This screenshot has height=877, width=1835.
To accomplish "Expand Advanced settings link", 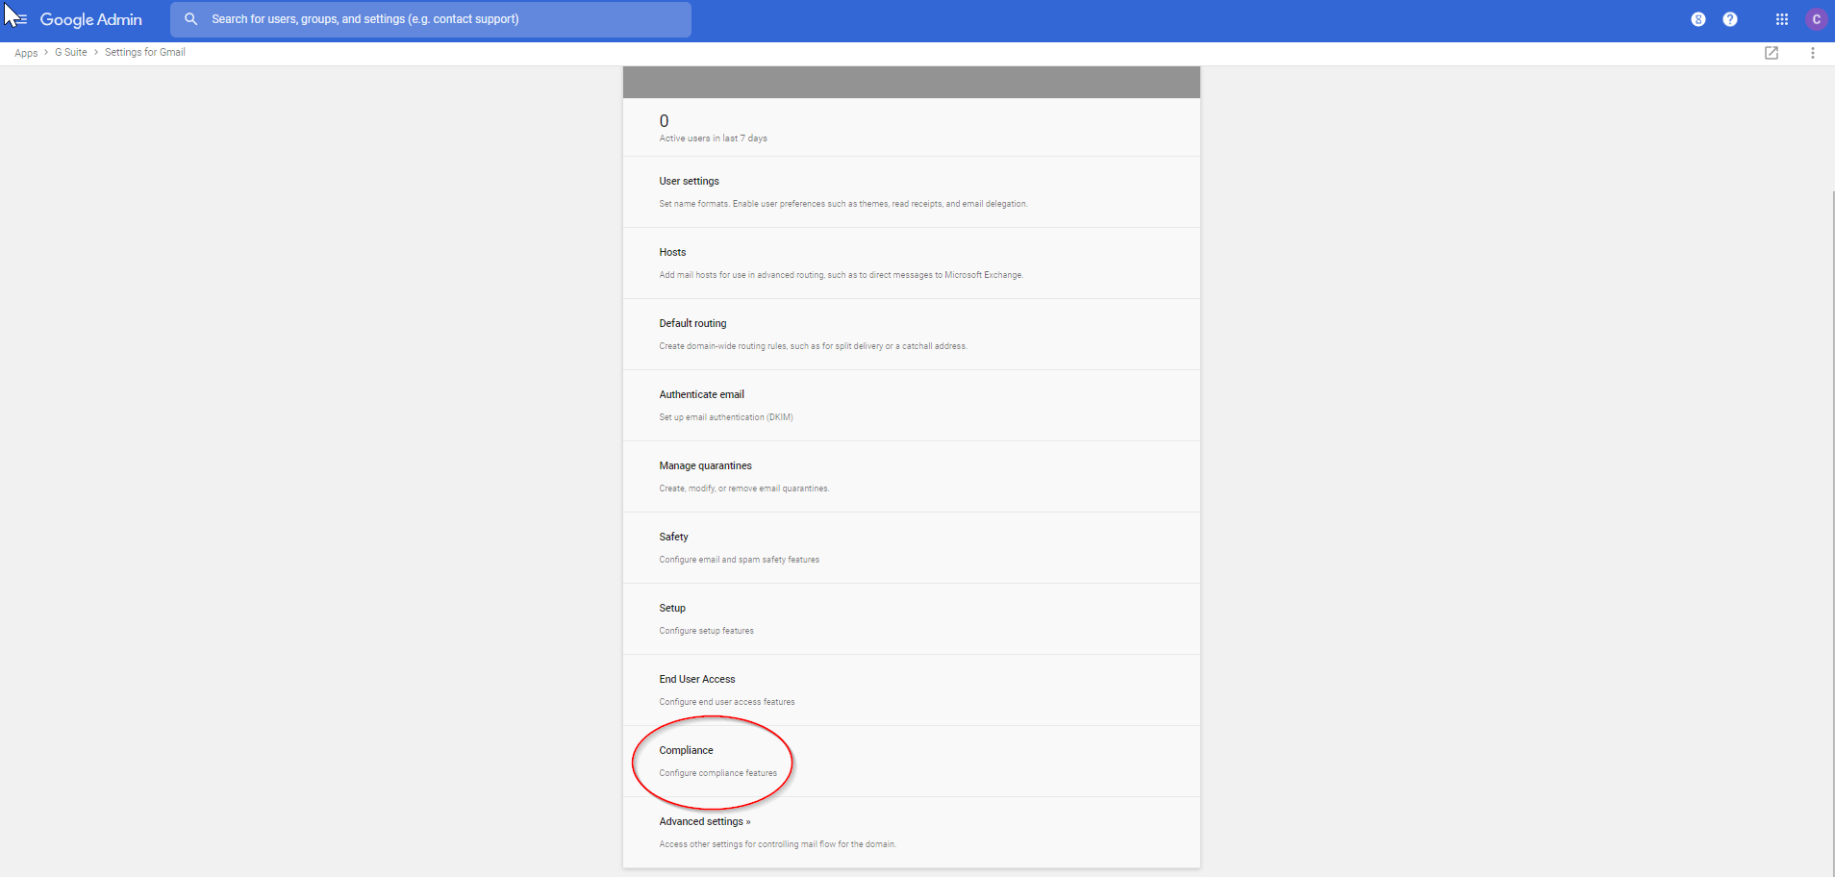I will coord(705,822).
